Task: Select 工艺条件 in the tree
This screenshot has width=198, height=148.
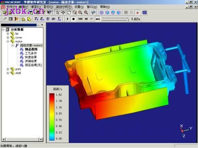Action: [x=31, y=53]
